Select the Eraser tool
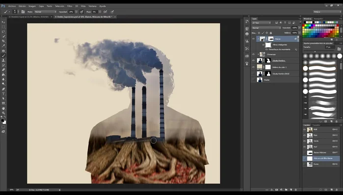343x195 pixels. click(x=3, y=70)
